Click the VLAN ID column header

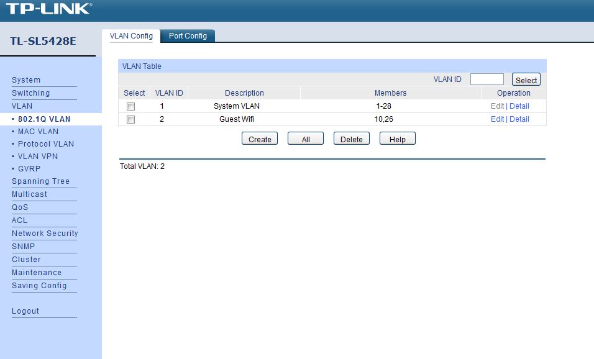[x=169, y=93]
